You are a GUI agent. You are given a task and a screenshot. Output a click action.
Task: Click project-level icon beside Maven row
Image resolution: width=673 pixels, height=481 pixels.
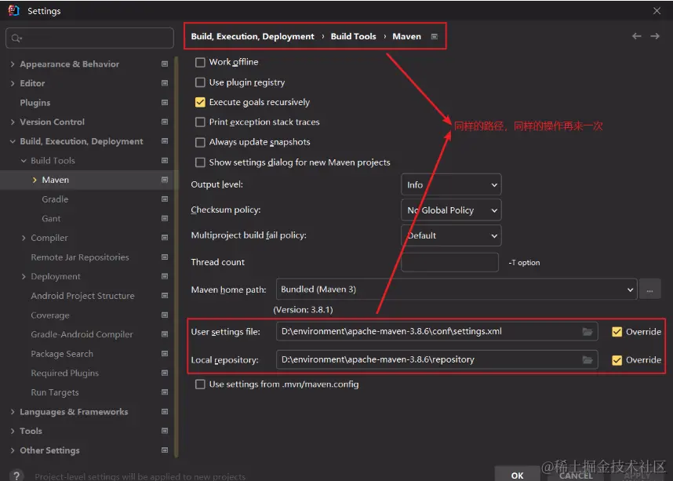tap(165, 180)
